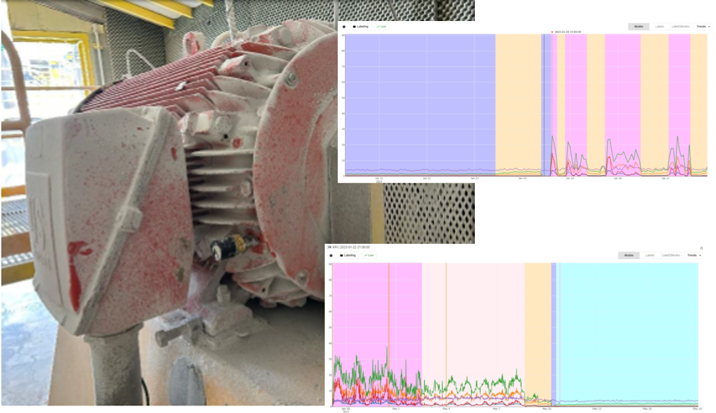Click the large blue mode region in upper chart
Image resolution: width=716 pixels, height=413 pixels.
pyautogui.click(x=419, y=100)
